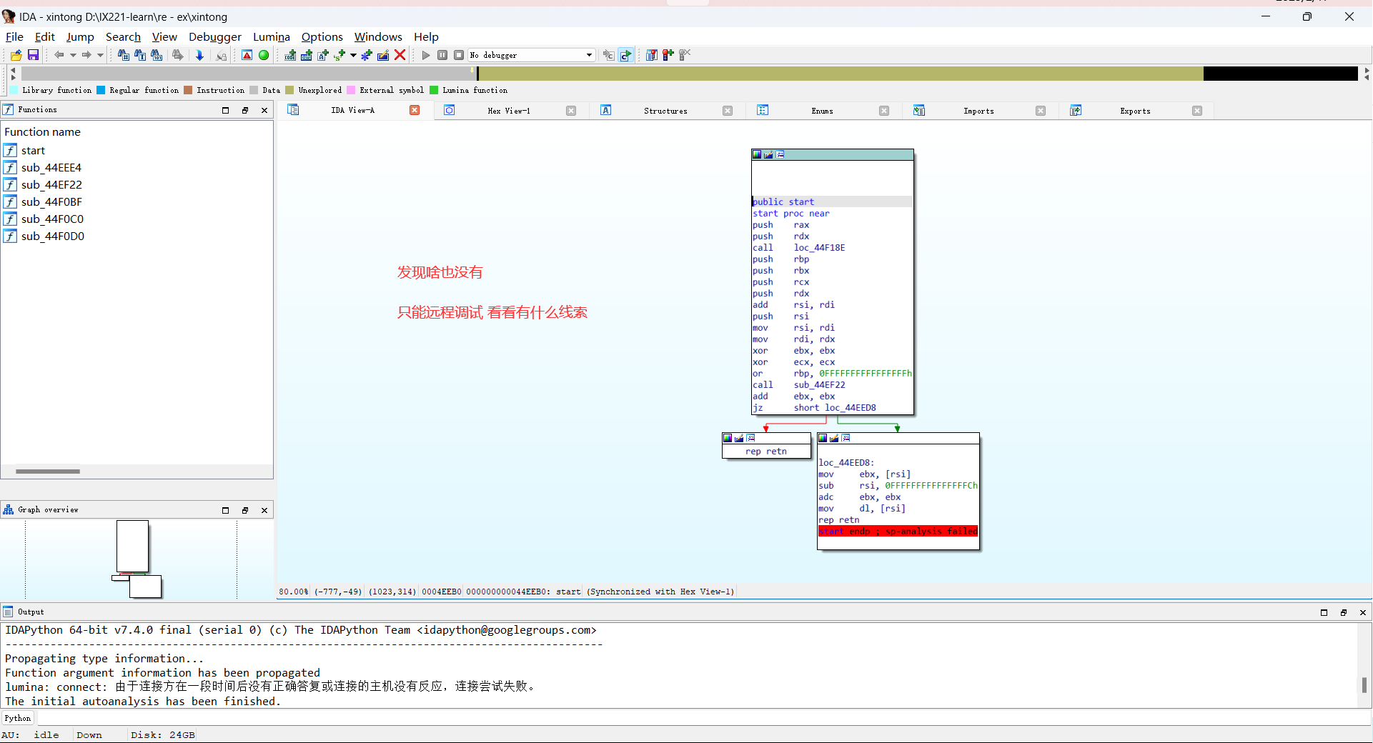Click the binoculars search for immediate value icon

pyautogui.click(x=123, y=55)
